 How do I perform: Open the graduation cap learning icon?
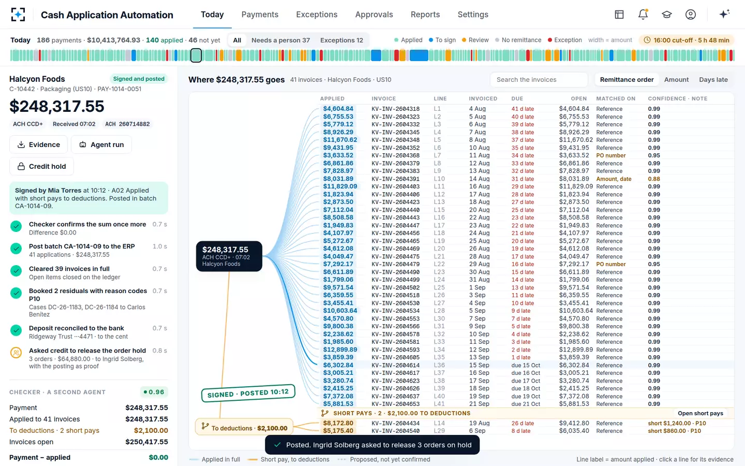click(x=667, y=14)
